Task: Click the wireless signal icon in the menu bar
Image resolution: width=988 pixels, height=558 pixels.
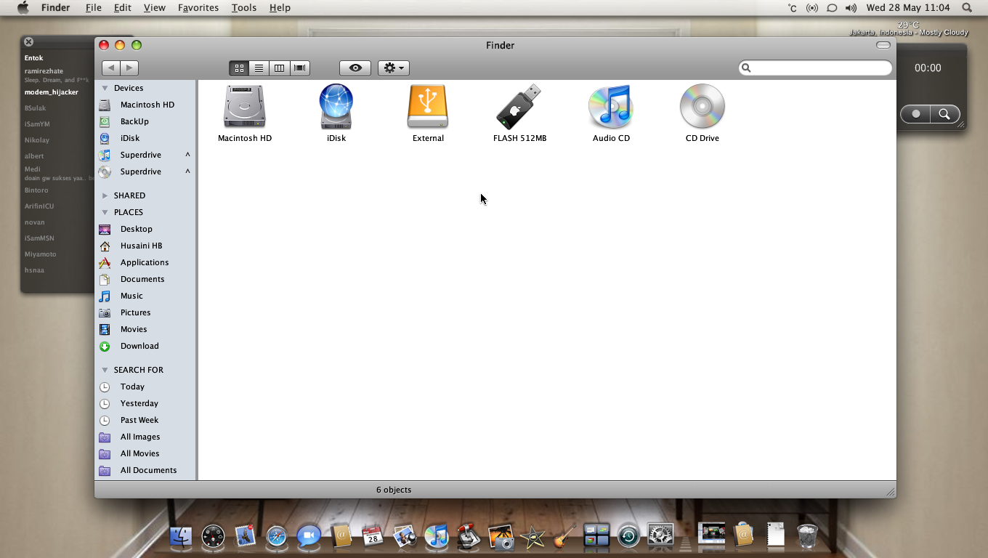Action: [812, 8]
